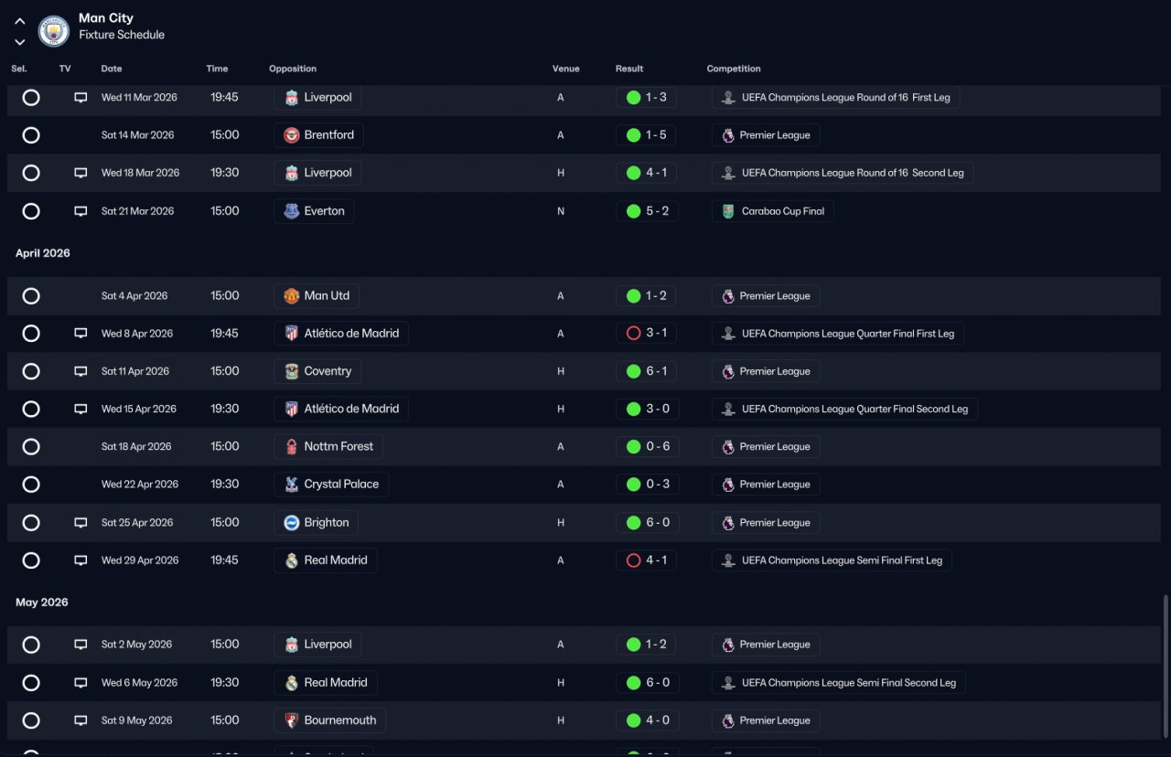Select the radio circle for the Man Utd fixture
The image size is (1171, 757).
point(31,296)
